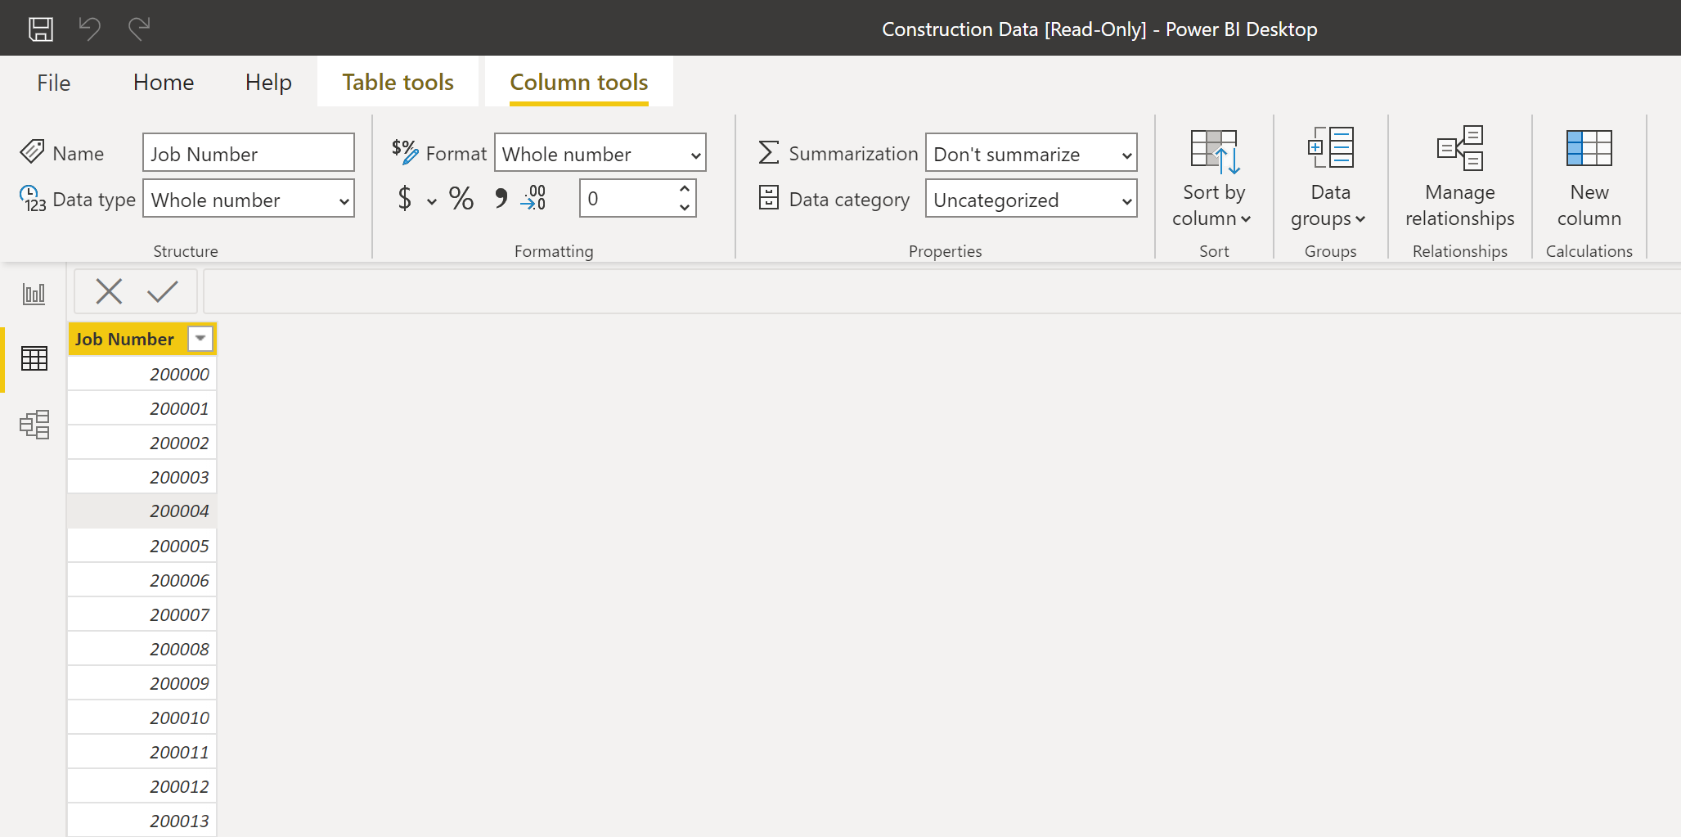The height and width of the screenshot is (837, 1681).
Task: Select the cell with value 200009
Action: coord(142,683)
